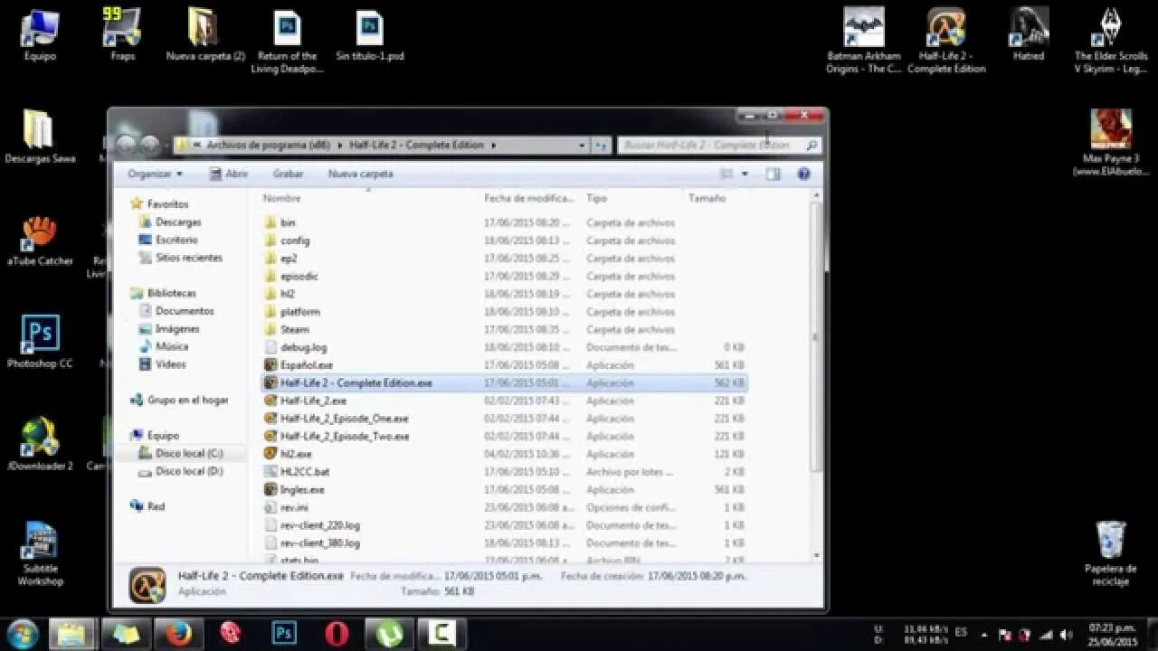Screen dimensions: 1158x651
Task: Select the HL2CC.bat file
Action: pos(504,472)
